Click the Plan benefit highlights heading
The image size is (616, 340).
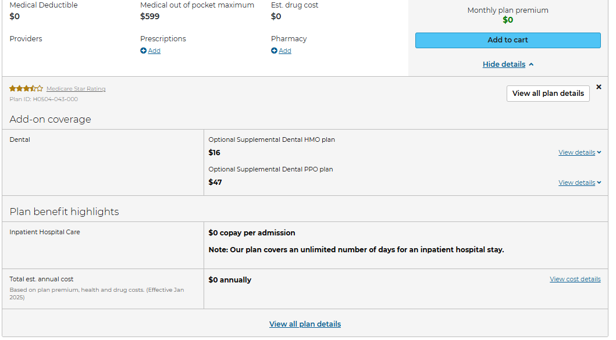pos(64,212)
